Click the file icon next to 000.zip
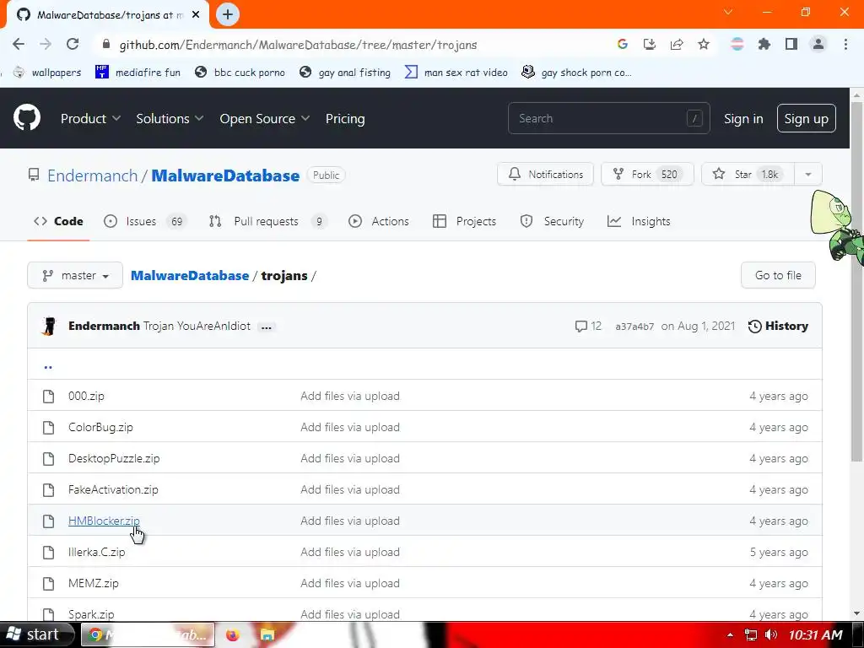Screen dimensions: 864x648 point(48,397)
